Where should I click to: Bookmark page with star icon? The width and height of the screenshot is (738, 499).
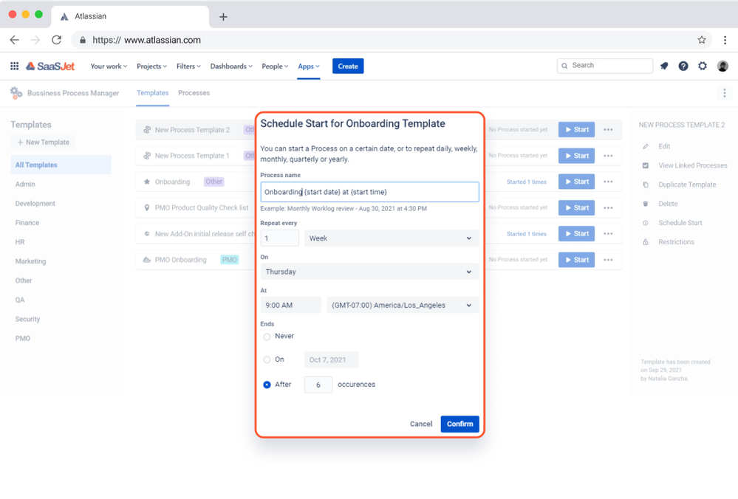tap(702, 40)
